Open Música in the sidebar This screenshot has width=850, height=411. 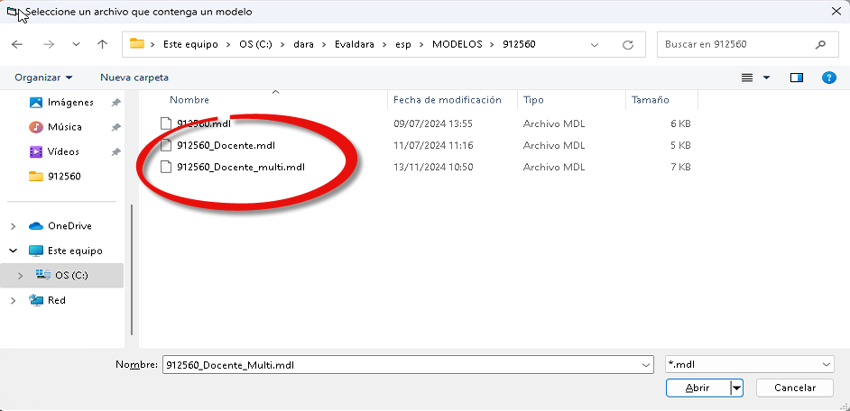click(x=64, y=127)
